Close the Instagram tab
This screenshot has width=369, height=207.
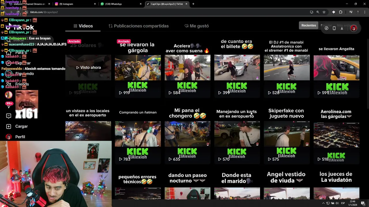tap(95, 4)
